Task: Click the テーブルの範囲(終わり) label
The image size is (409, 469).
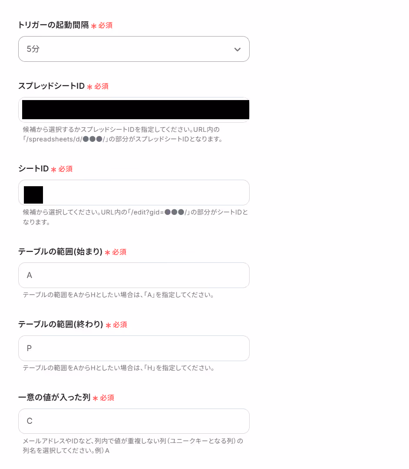Action: click(x=61, y=324)
